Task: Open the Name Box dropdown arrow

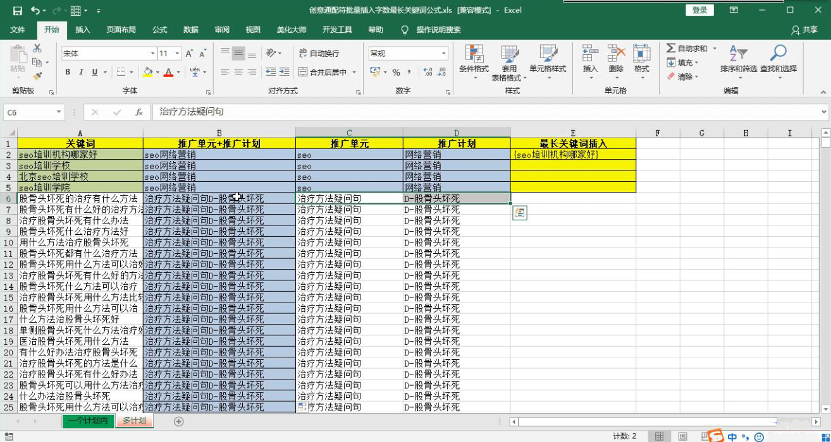Action: pyautogui.click(x=59, y=112)
